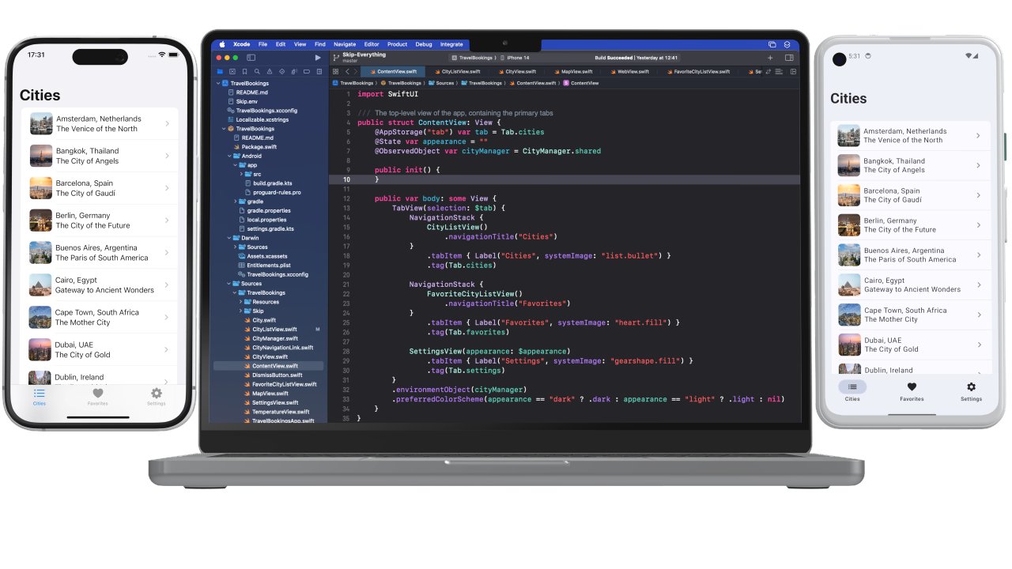Viewport: 1012px width, 569px height.
Task: Run the app with the Play button
Action: 317,58
